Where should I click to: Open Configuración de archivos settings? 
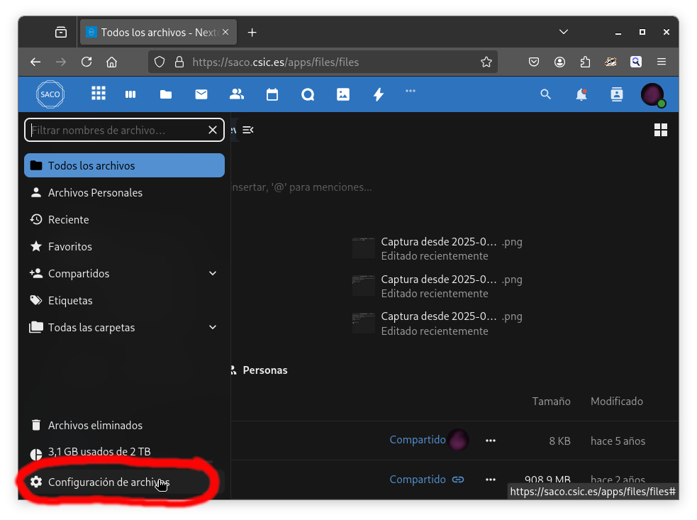point(108,482)
